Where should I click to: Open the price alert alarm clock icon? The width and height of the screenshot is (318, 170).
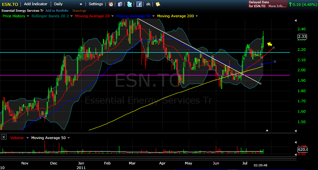coord(111,4)
